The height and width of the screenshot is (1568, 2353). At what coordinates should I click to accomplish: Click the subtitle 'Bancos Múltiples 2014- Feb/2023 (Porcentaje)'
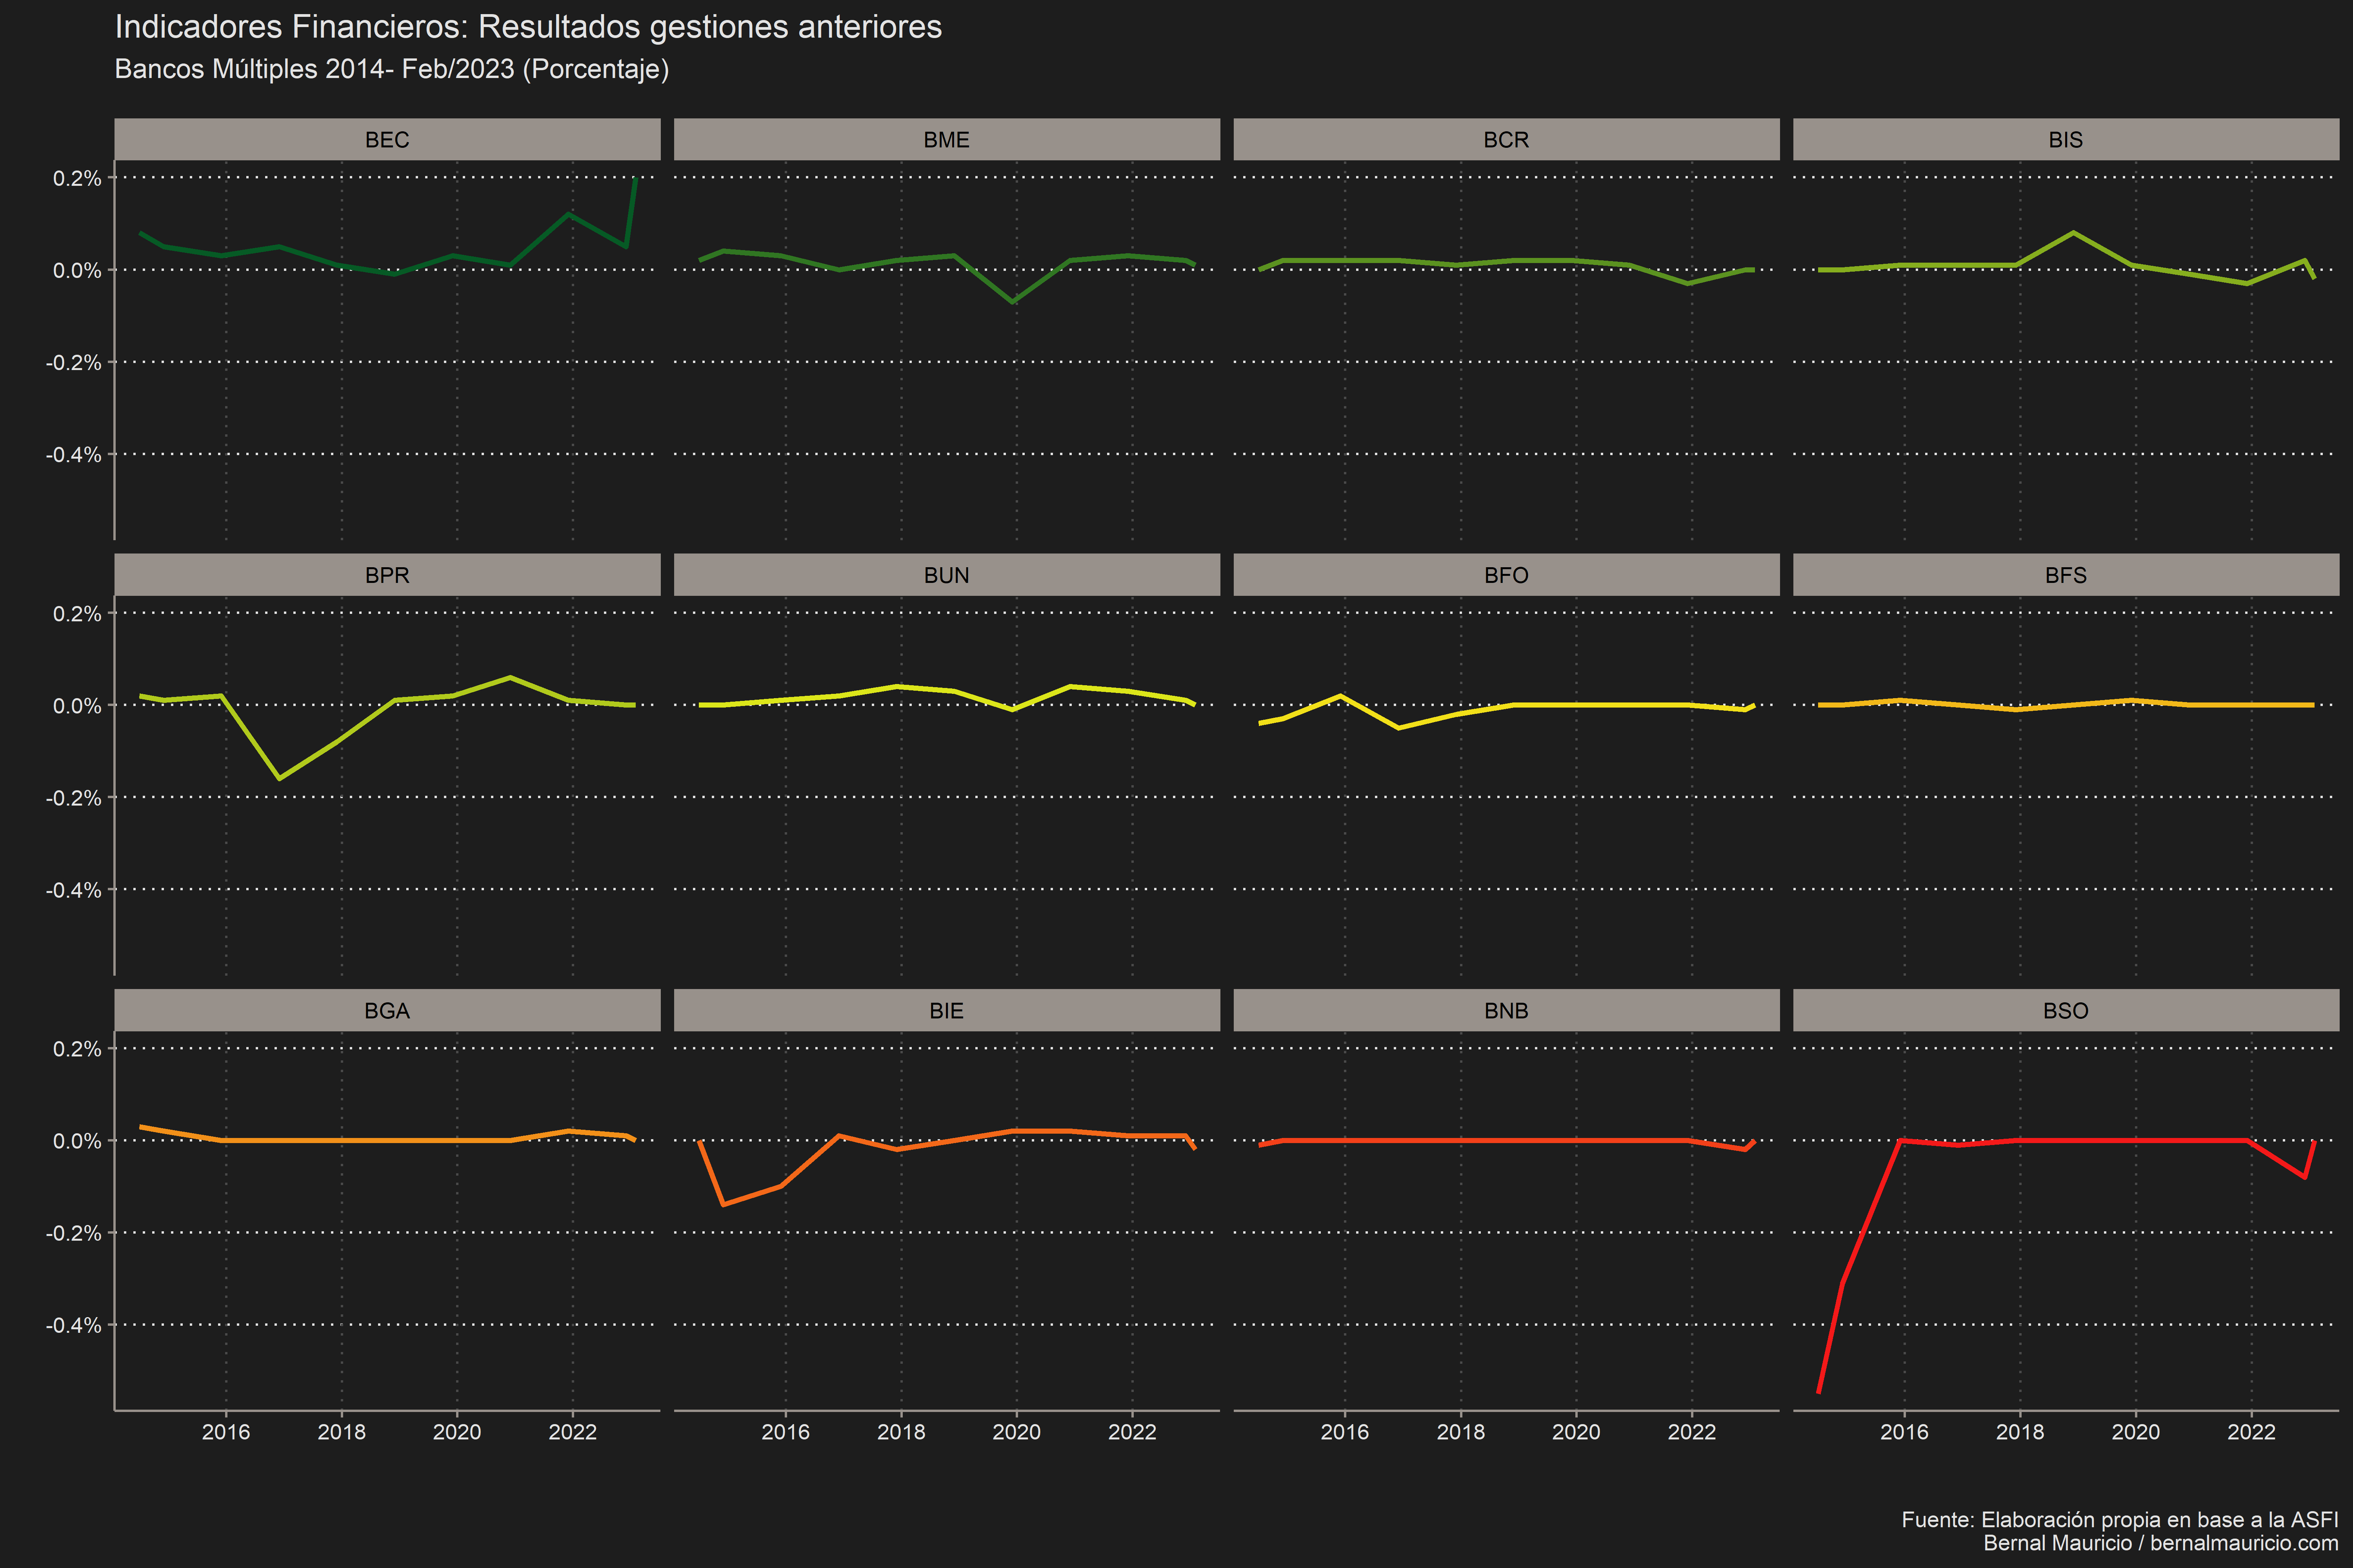coord(392,69)
